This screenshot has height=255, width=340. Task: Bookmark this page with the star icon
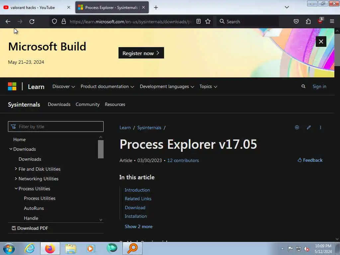(x=208, y=21)
